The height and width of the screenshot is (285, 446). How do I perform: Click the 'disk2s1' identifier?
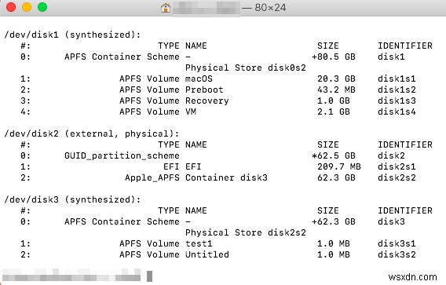[x=397, y=166]
